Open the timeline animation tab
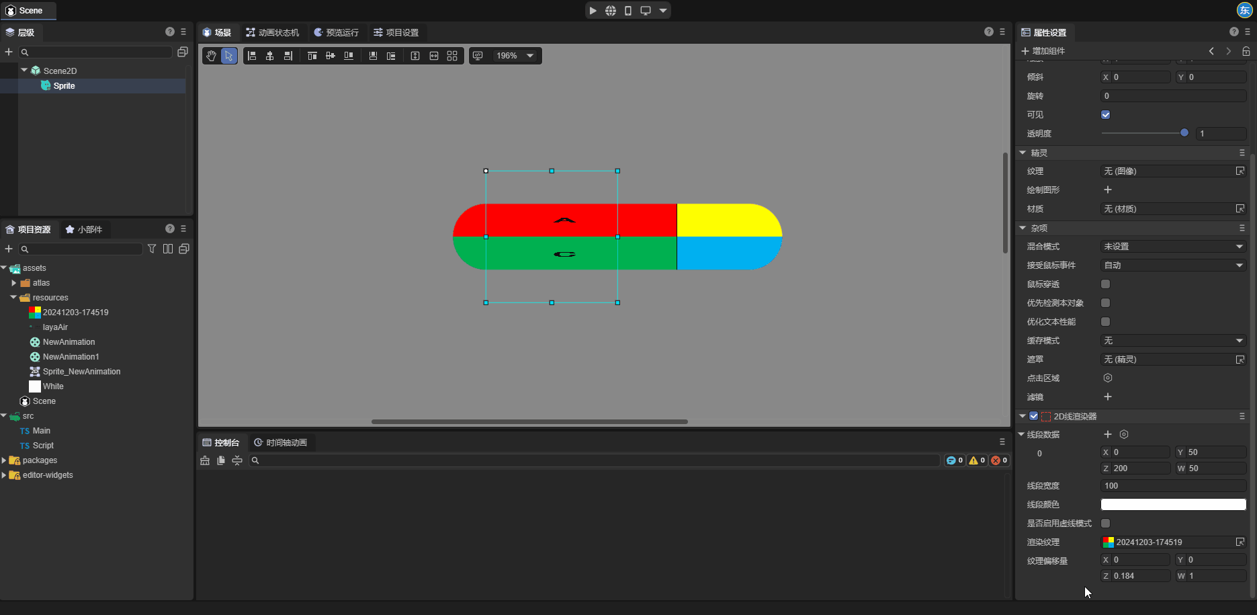 (x=280, y=442)
